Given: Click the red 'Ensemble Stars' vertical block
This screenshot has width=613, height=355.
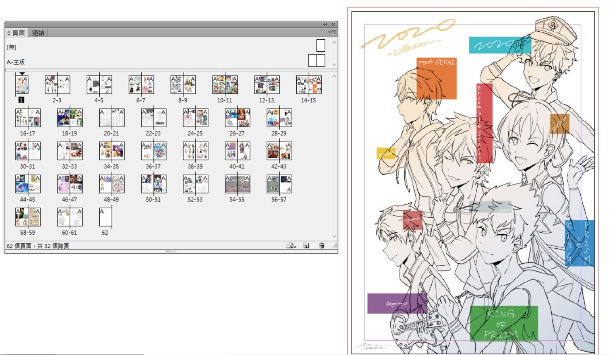Looking at the screenshot, I should click(484, 123).
